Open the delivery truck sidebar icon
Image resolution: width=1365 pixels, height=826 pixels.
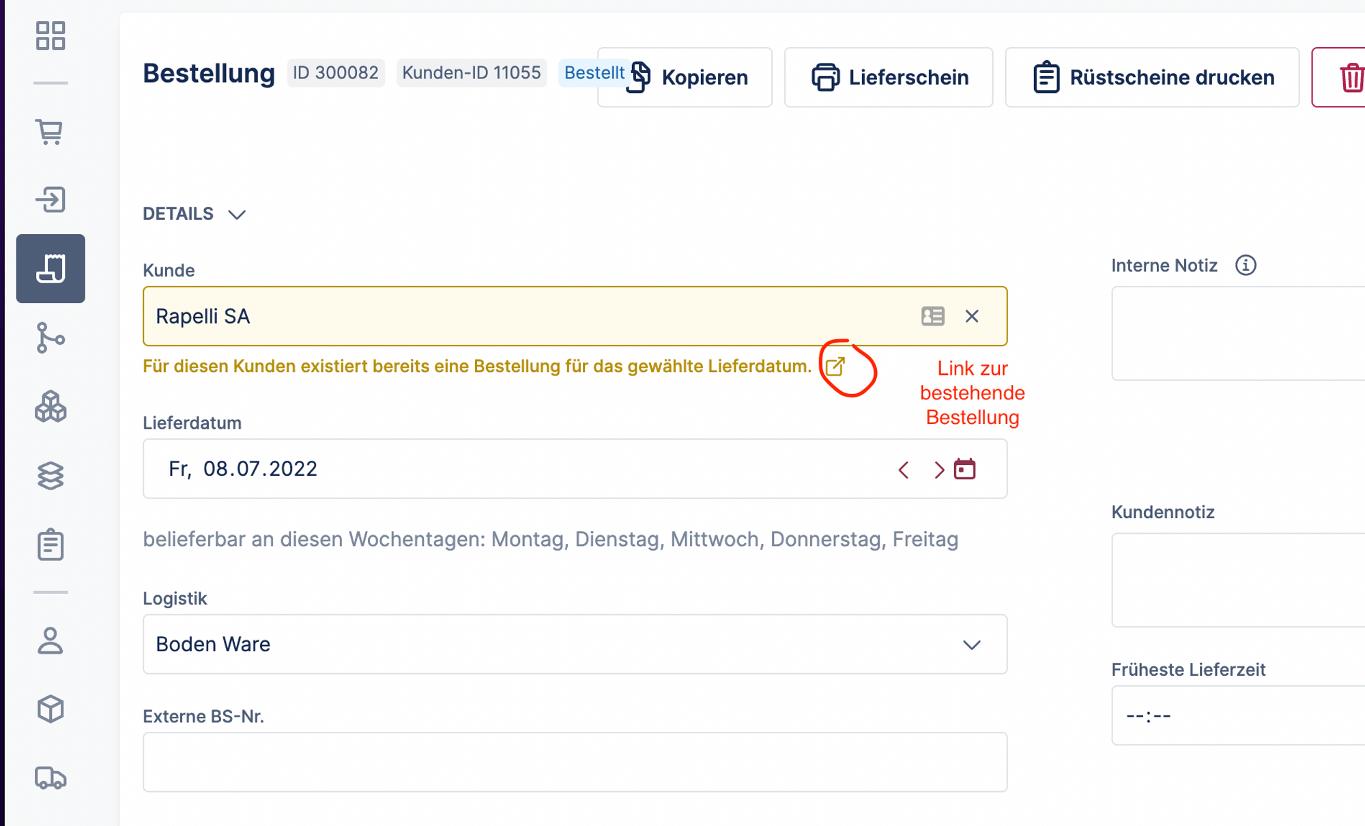click(51, 778)
